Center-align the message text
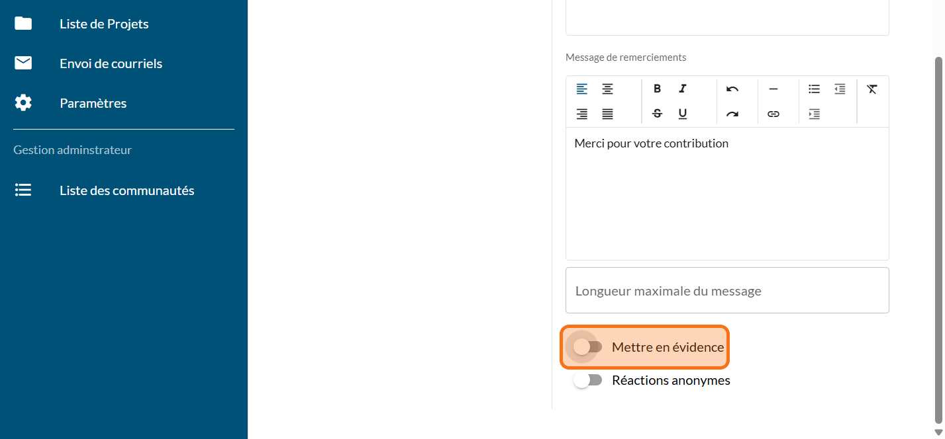 tap(607, 89)
